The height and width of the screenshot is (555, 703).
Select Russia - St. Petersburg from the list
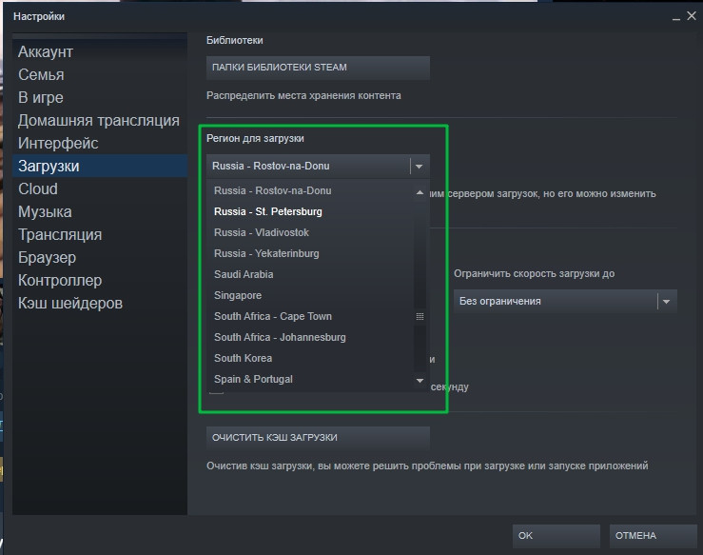tap(268, 211)
